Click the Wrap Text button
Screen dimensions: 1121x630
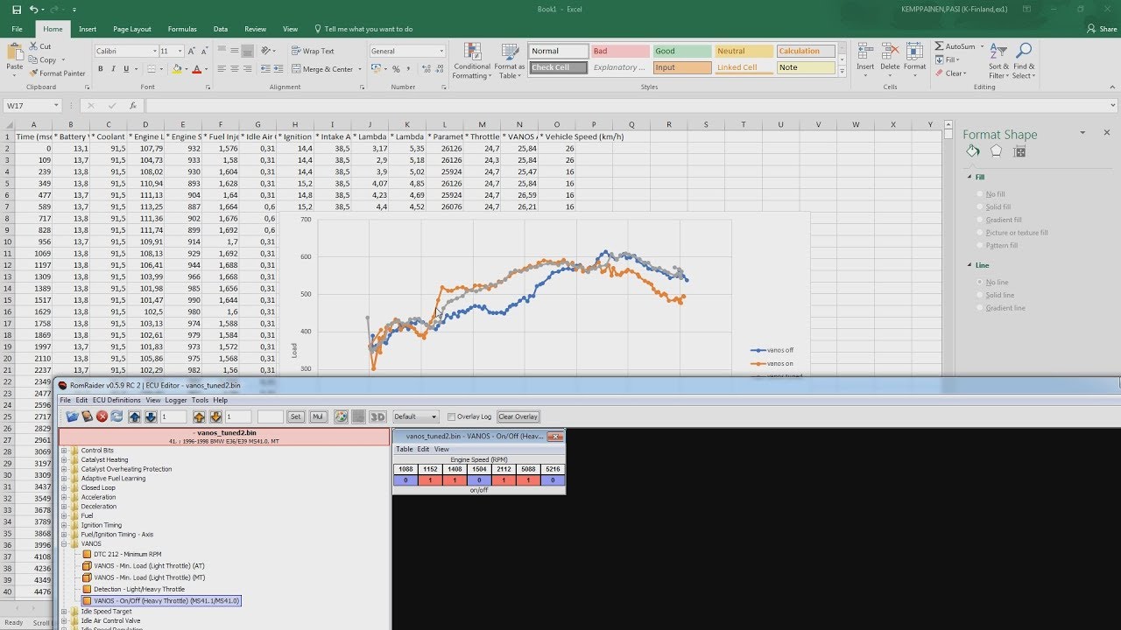(313, 51)
